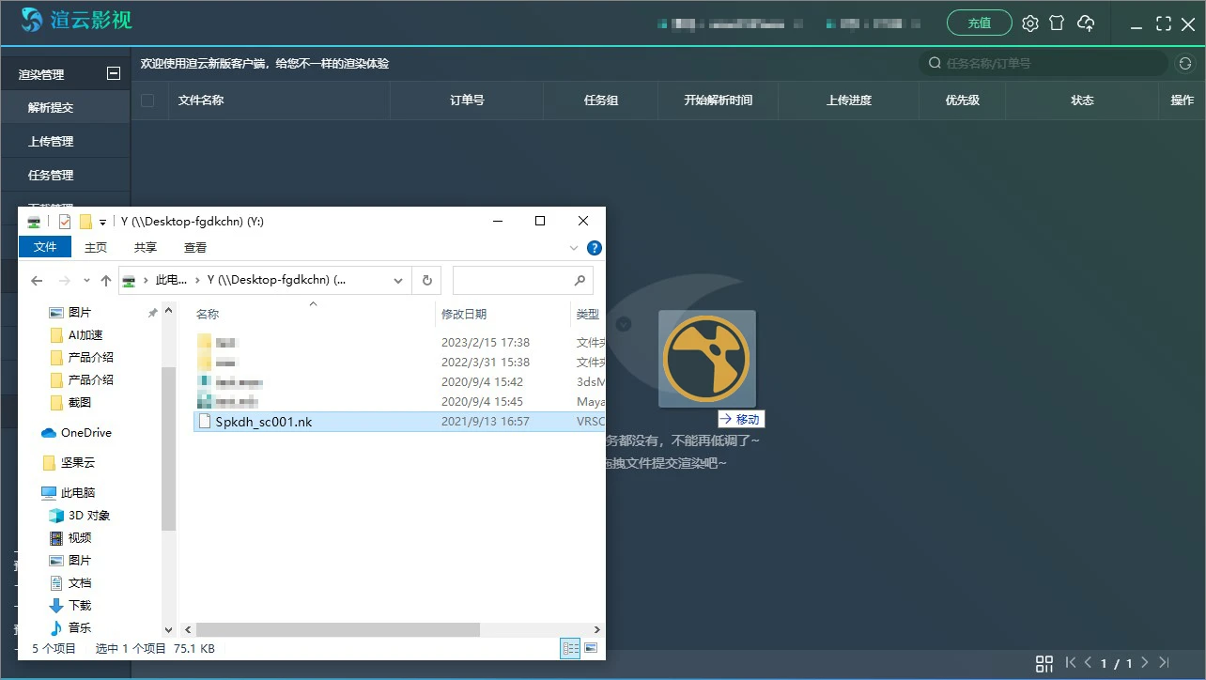
Task: Click the 此电... breadcrumb segment
Action: click(x=171, y=281)
